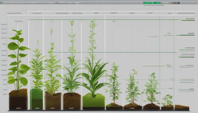Open the Forum item in top bar
The image size is (198, 113).
tap(166, 3)
